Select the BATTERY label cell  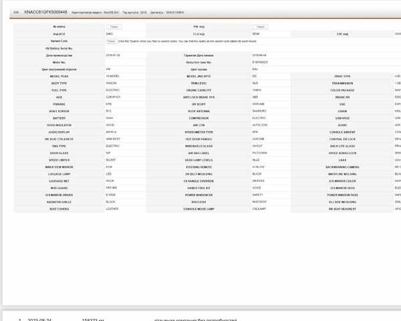59,118
